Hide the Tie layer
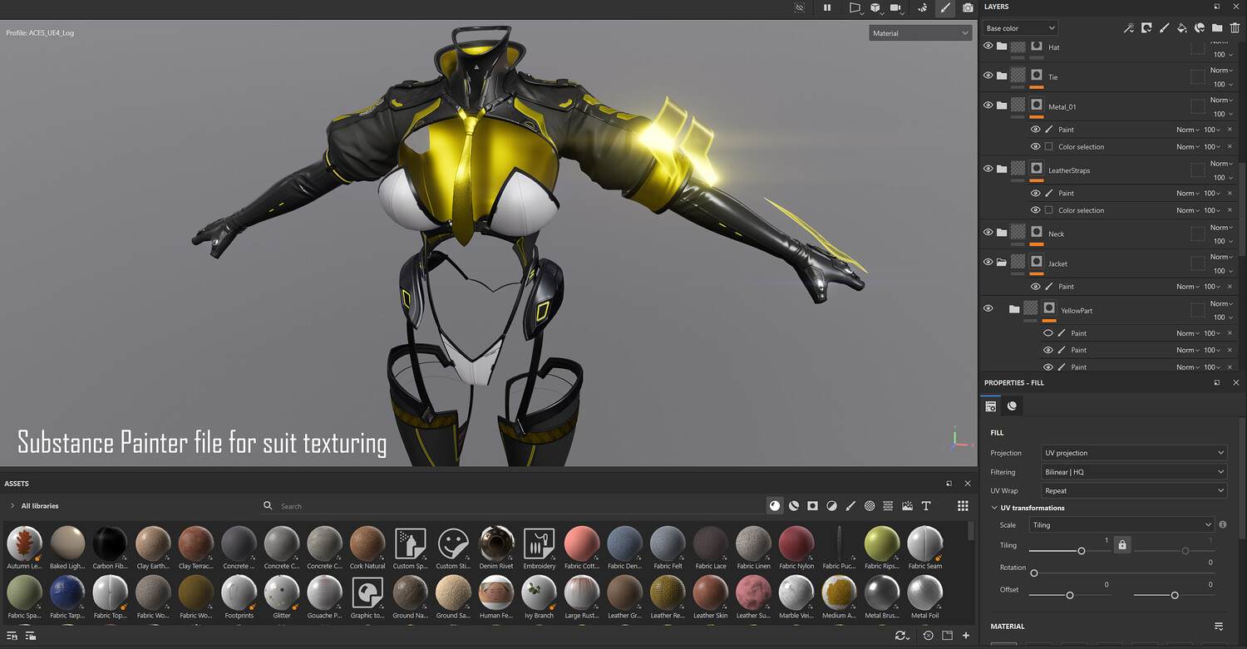The image size is (1247, 649). [988, 76]
